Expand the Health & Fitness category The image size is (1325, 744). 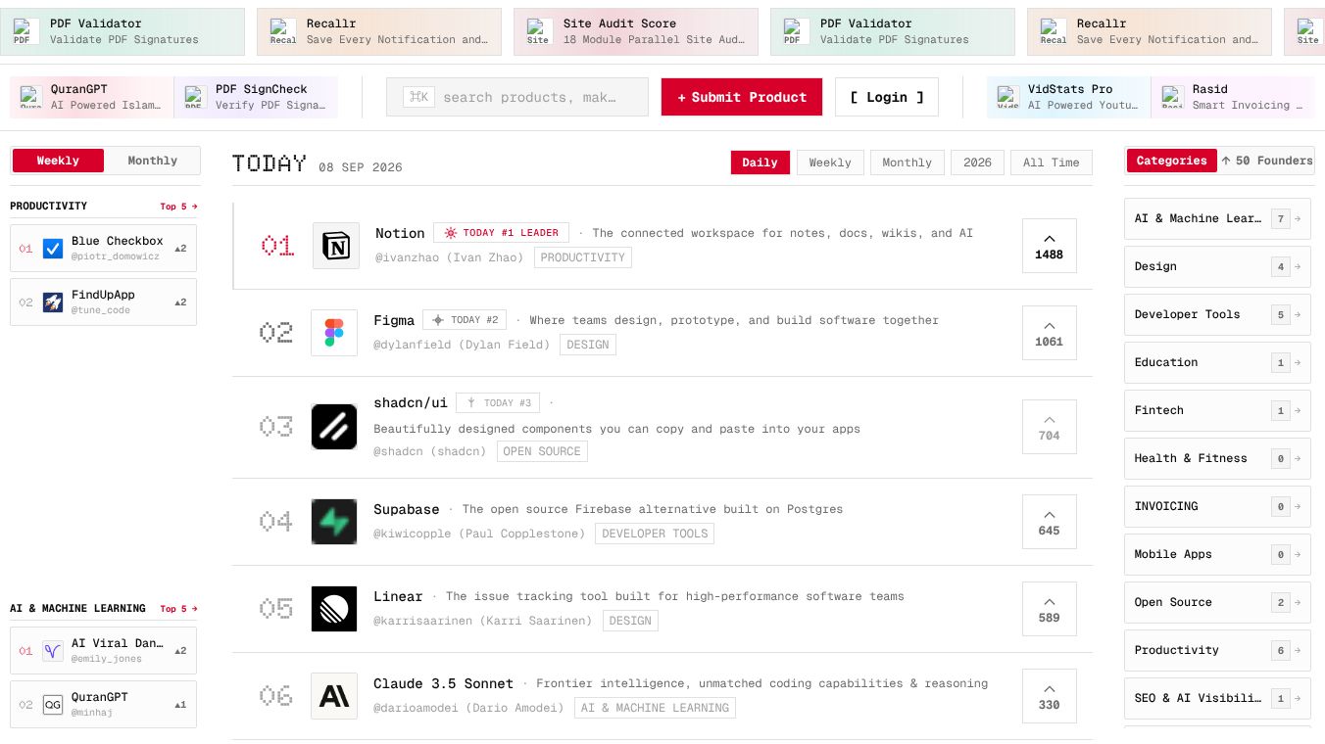tap(1217, 458)
